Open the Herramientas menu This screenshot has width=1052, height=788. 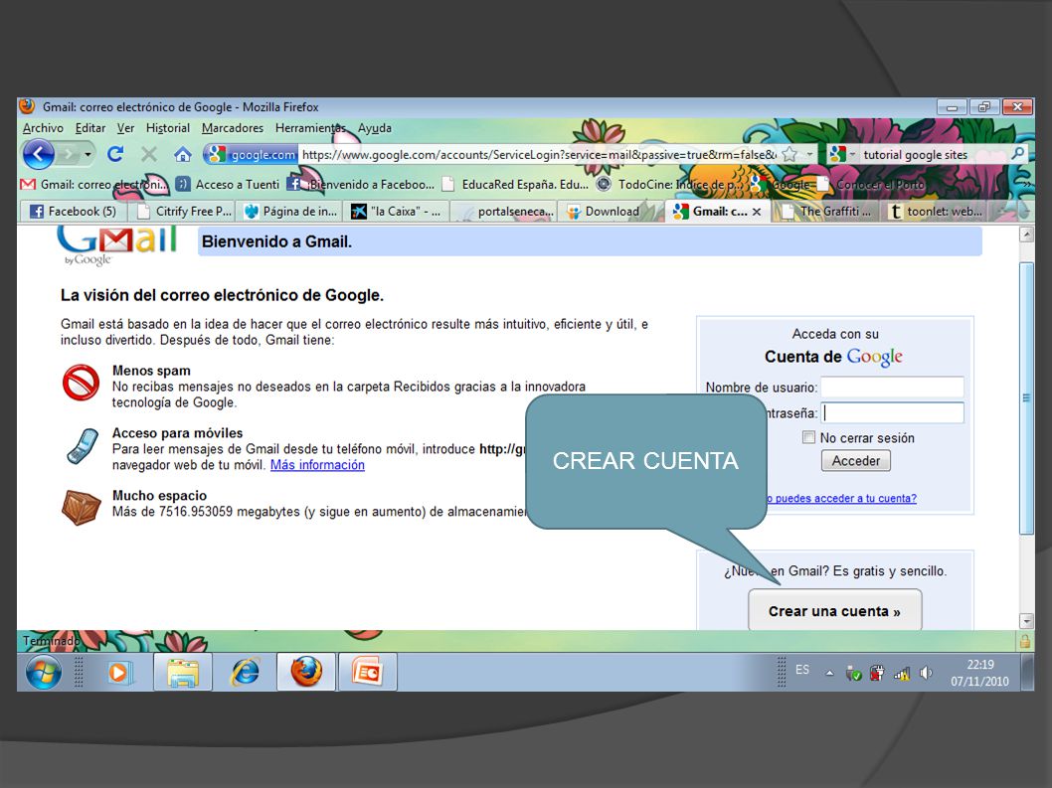tap(310, 128)
